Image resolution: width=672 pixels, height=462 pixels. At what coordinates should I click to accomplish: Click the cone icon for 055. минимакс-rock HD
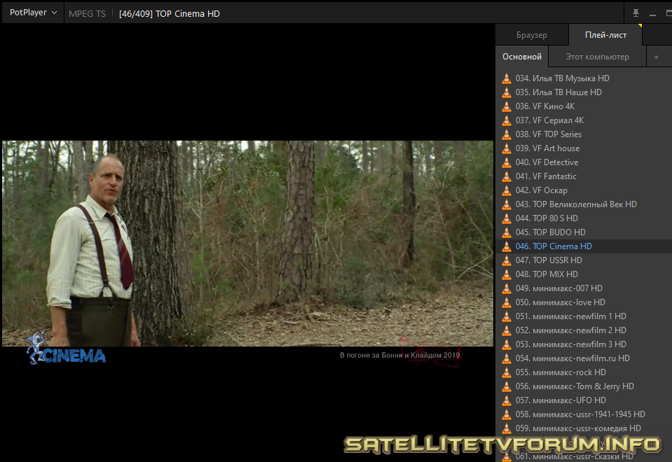pos(506,372)
